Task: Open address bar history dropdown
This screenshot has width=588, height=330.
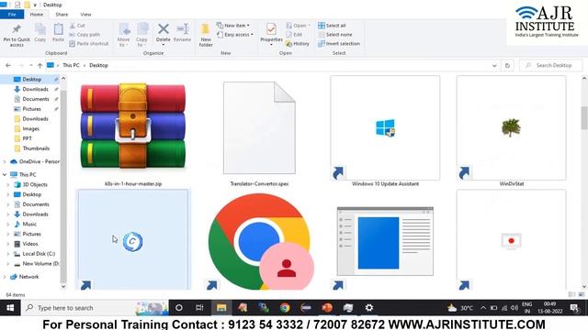Action: coord(494,65)
